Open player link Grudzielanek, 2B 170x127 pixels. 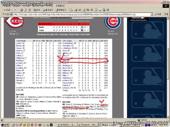[x=69, y=43]
